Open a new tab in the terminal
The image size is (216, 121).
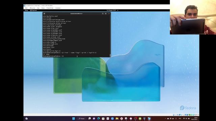(x=44, y=13)
